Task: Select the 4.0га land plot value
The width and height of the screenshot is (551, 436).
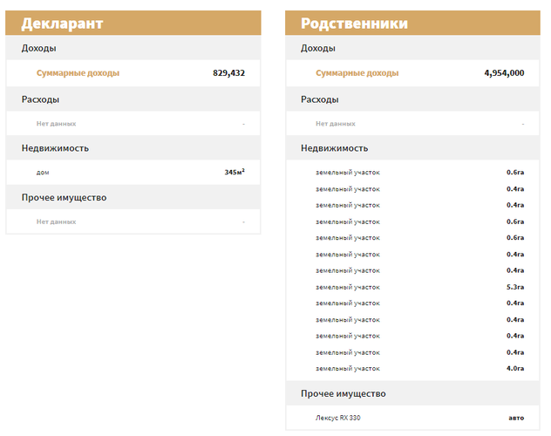Action: click(x=515, y=369)
